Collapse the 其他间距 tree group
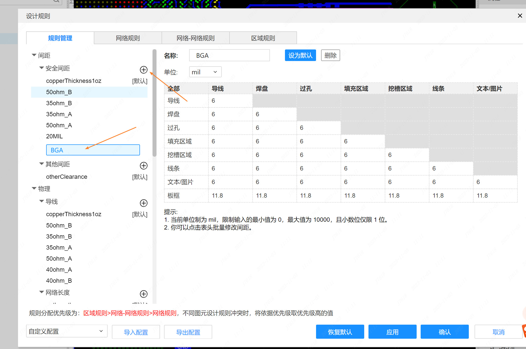526x349 pixels. point(42,164)
